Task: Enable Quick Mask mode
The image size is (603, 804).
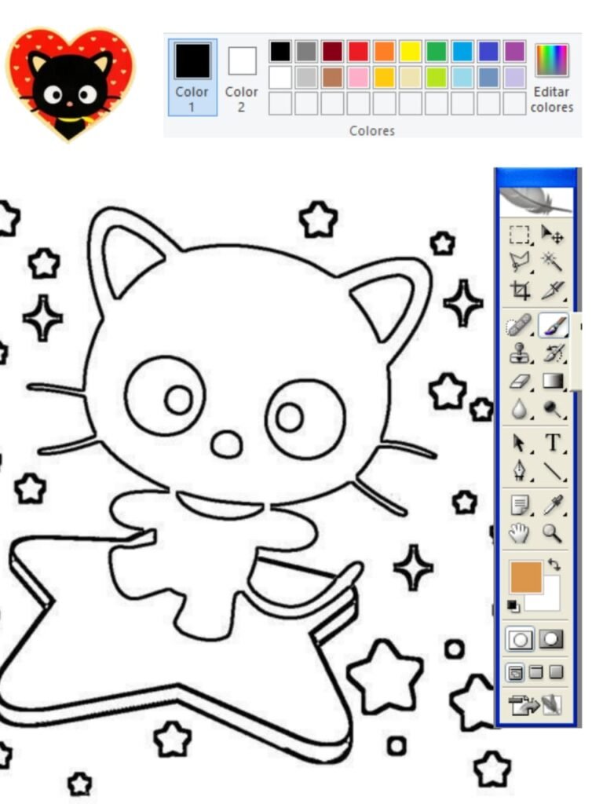Action: click(x=552, y=639)
